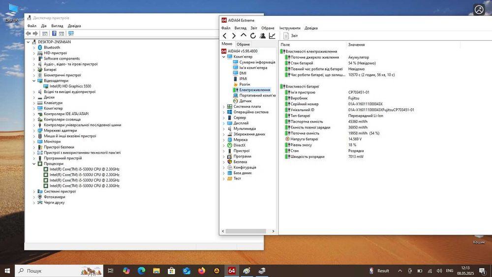Click AIDA64 sidebar horizontal scrollbar right arrow

(273, 231)
